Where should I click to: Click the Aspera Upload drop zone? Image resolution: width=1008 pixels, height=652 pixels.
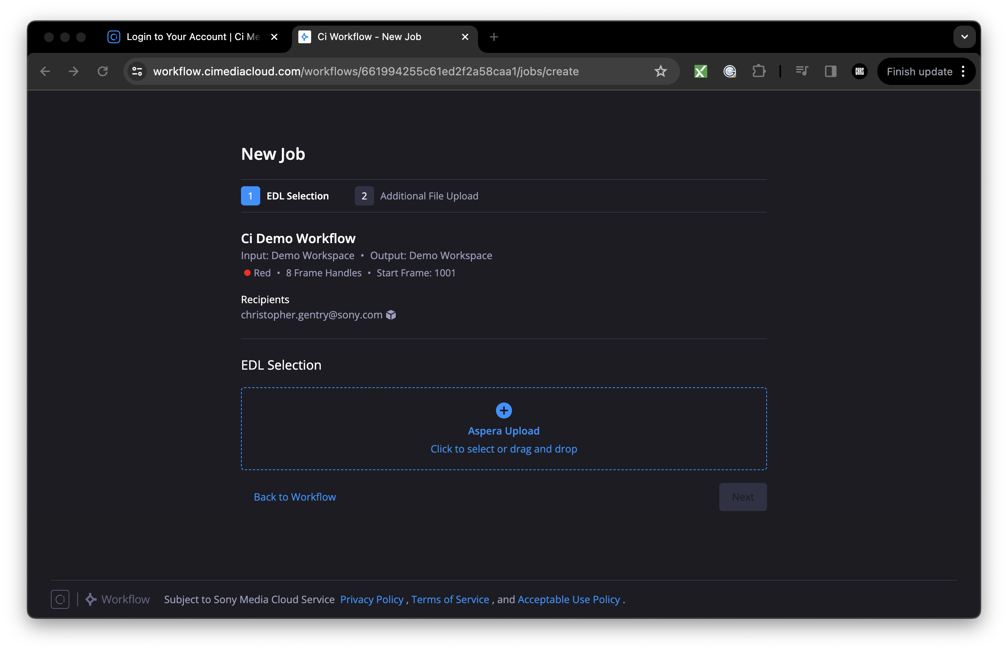[504, 429]
